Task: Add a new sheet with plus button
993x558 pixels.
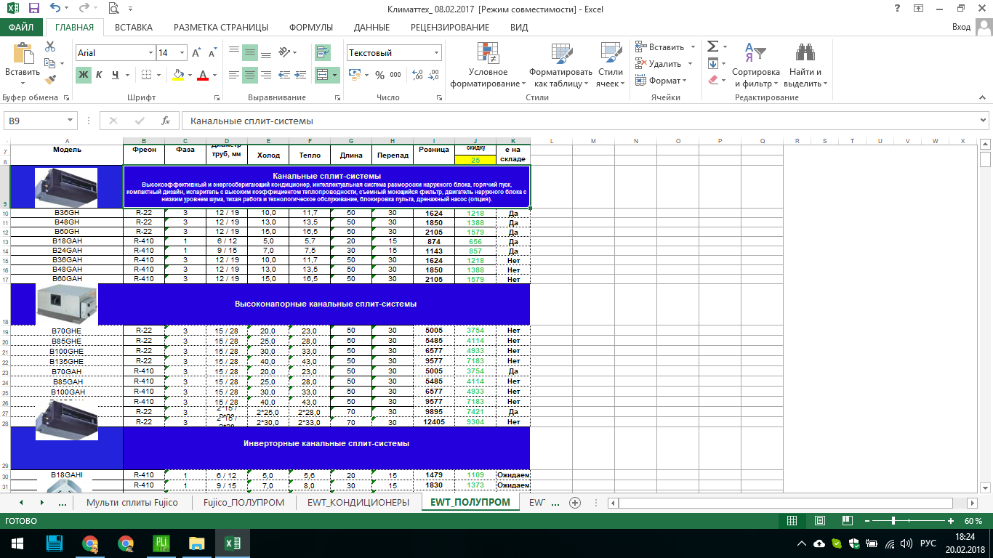Action: pyautogui.click(x=575, y=502)
